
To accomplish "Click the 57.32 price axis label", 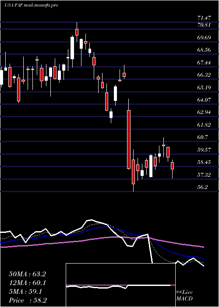I will [204, 175].
